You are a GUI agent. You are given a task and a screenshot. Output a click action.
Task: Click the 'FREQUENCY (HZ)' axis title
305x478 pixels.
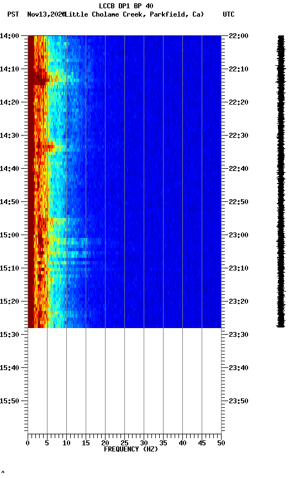coord(131,450)
